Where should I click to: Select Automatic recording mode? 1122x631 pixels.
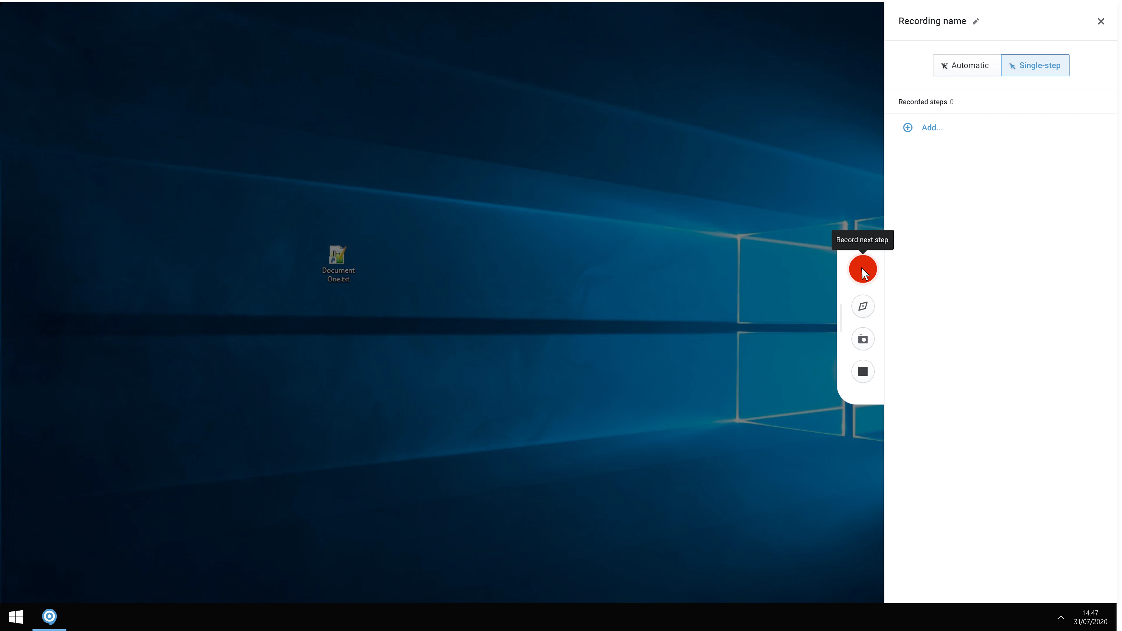tap(966, 65)
